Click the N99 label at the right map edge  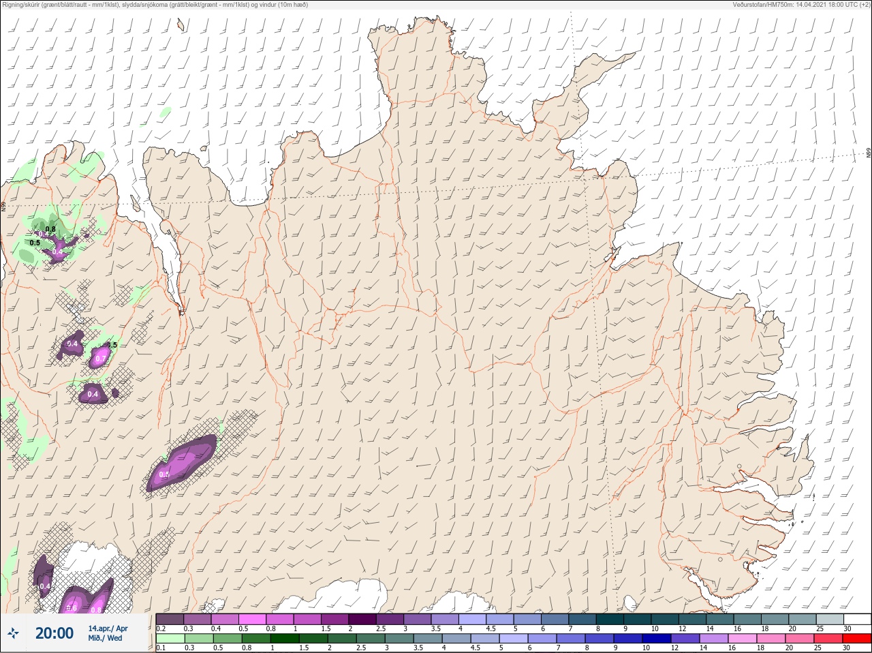869,153
